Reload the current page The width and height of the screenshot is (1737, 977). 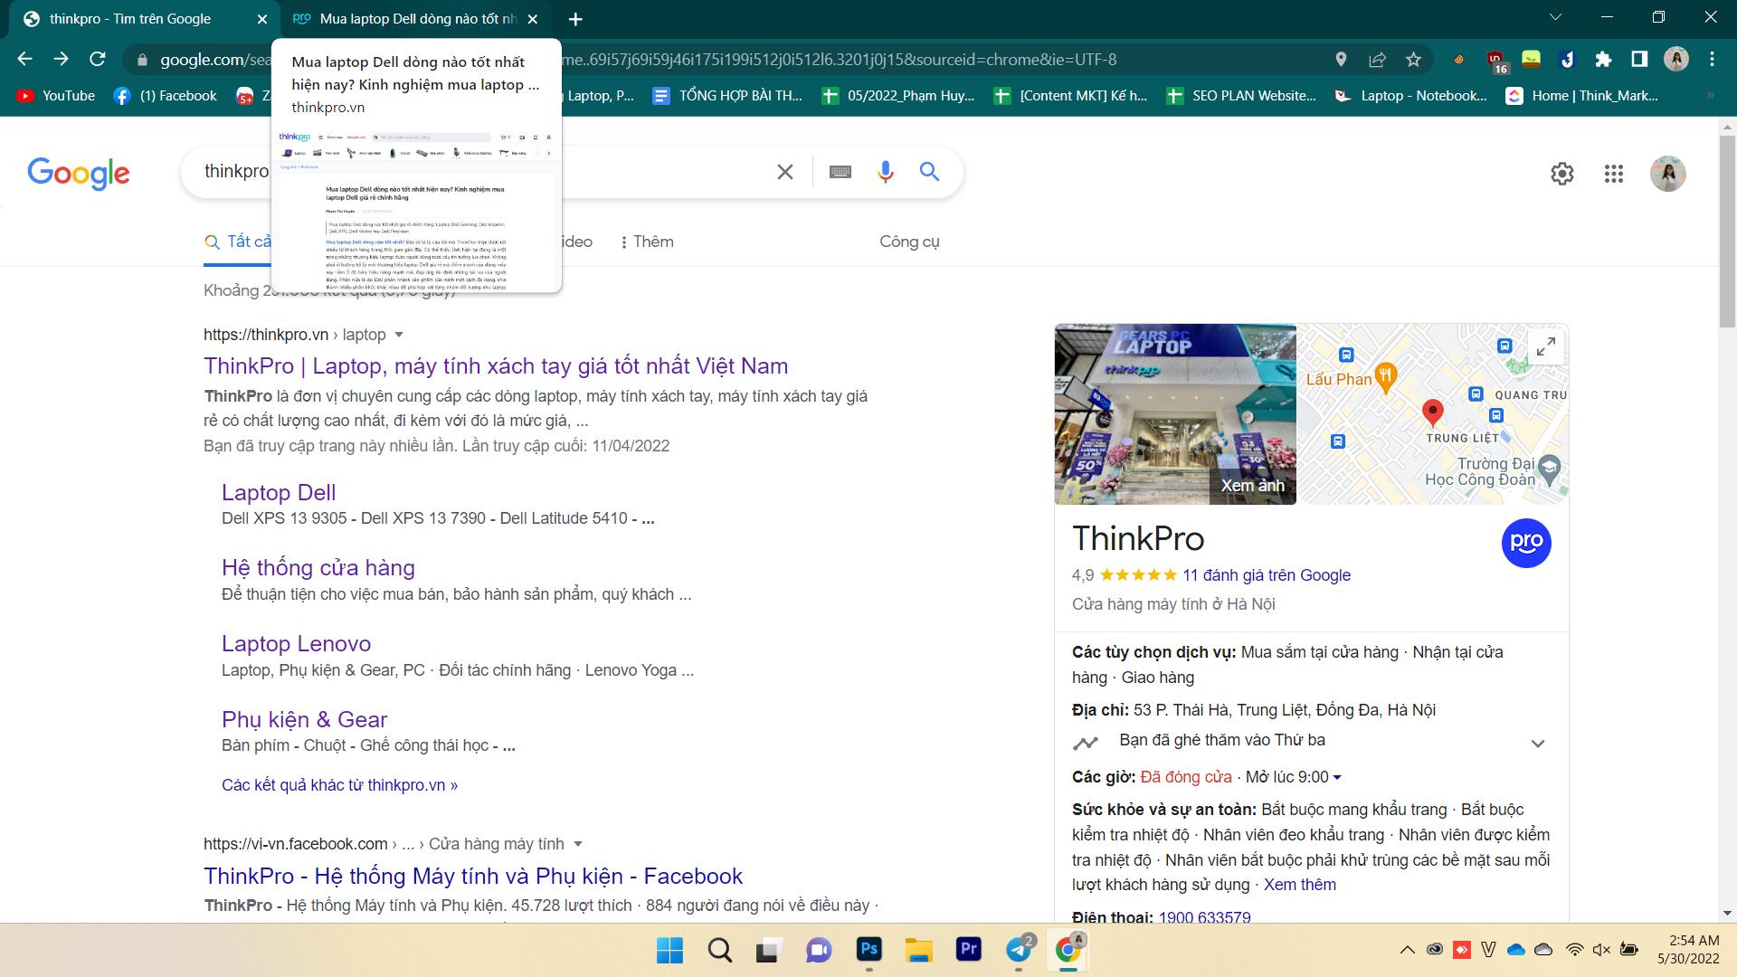(x=98, y=60)
